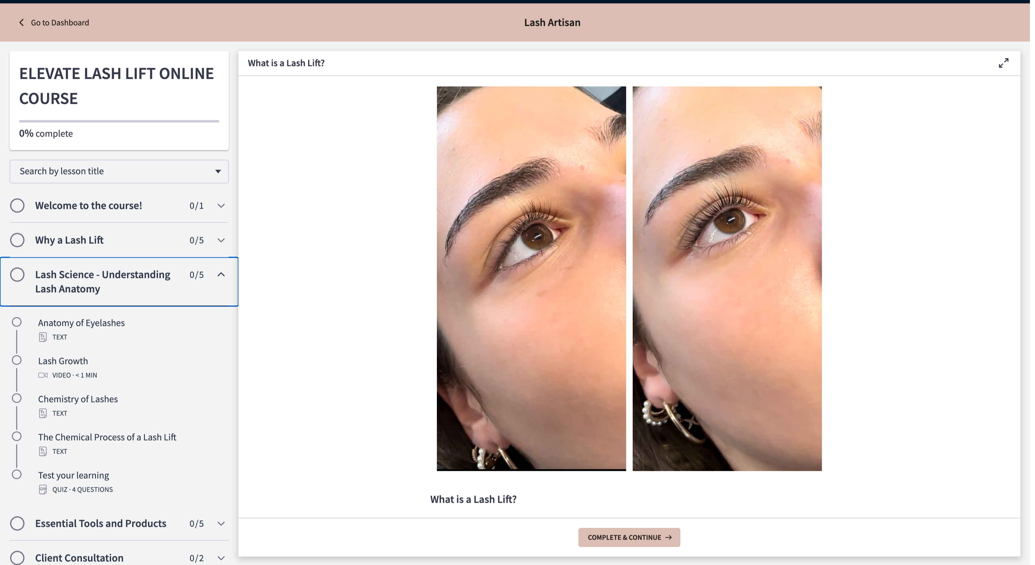Expand Why a Lash Lift chevron
This screenshot has width=1035, height=565.
[x=221, y=240]
